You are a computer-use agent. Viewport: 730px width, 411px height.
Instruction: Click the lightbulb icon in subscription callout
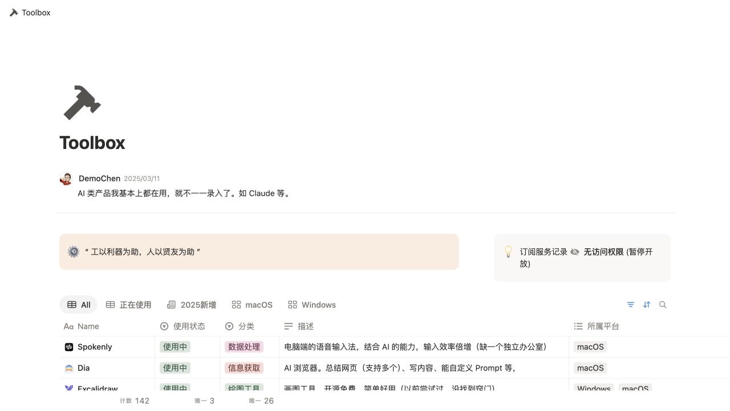[508, 252]
